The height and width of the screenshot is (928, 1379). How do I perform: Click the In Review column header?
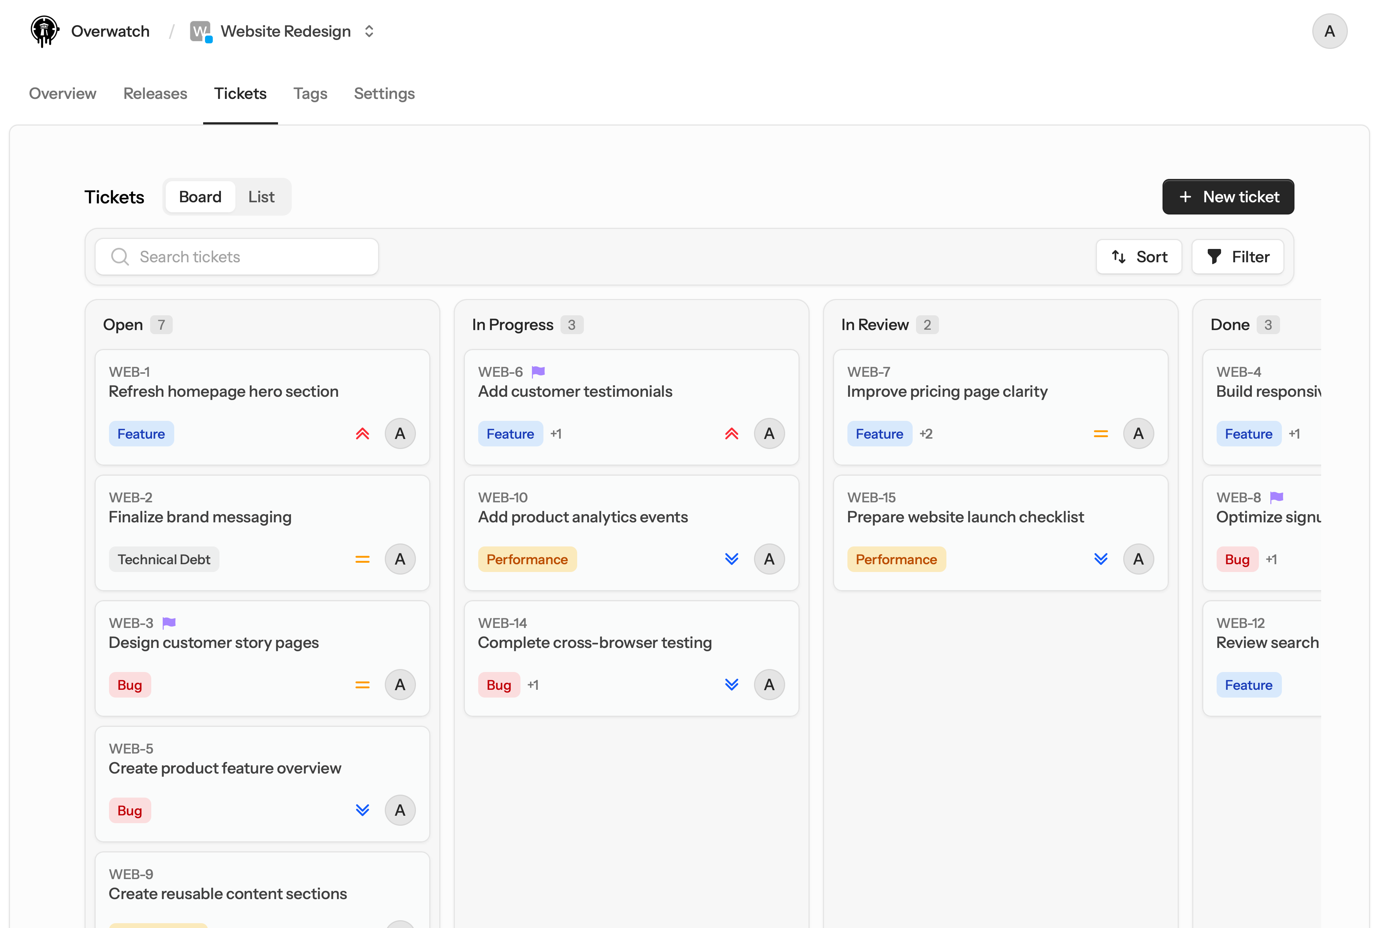(874, 325)
